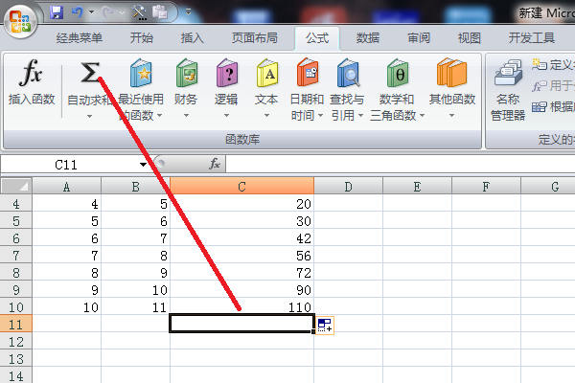Click the Office button orb
Screen dimensions: 575x383
[20, 21]
